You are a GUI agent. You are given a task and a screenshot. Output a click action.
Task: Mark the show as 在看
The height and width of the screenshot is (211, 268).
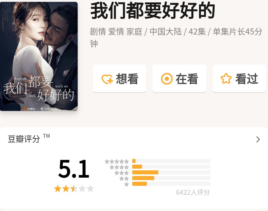tap(179, 79)
